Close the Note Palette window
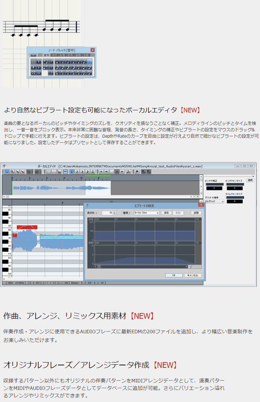The height and width of the screenshot is (402, 260). [x=93, y=50]
